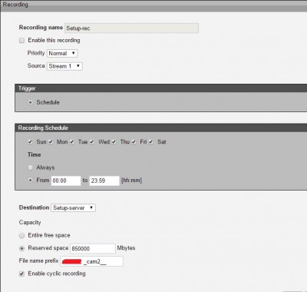Open the Source dropdown showing Stream 1

coord(64,66)
